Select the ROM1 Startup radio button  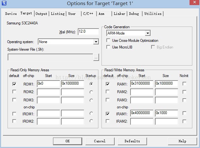tap(91, 84)
